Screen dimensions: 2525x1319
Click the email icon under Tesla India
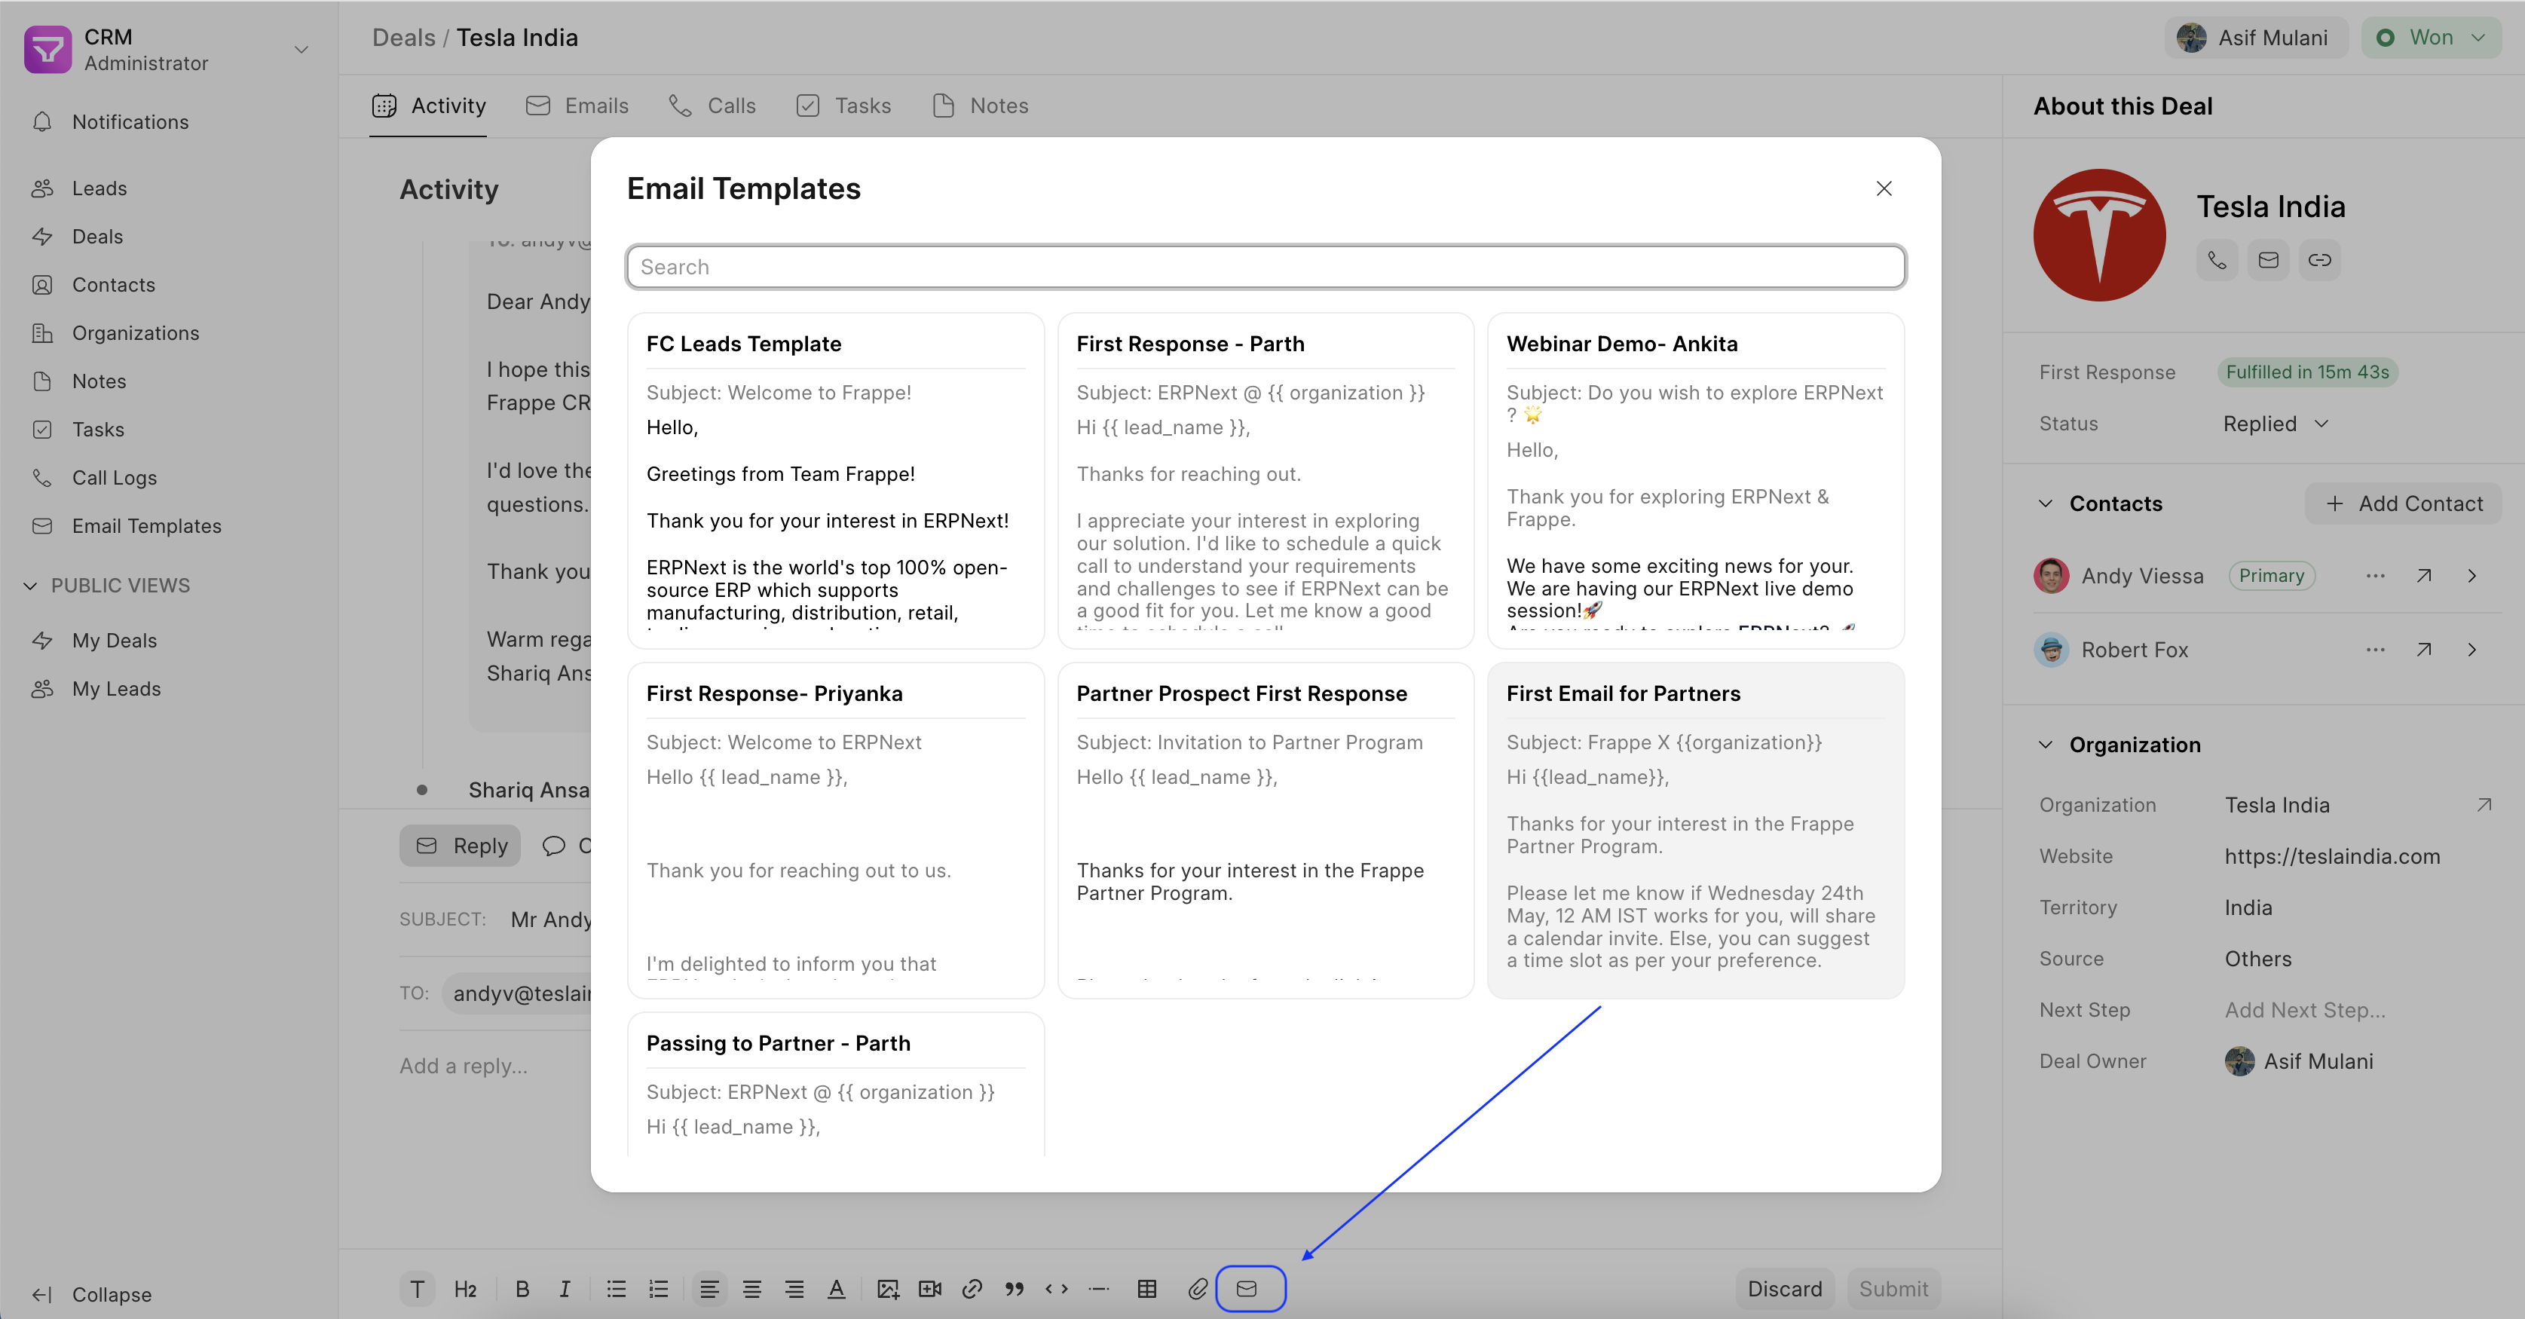(2268, 260)
